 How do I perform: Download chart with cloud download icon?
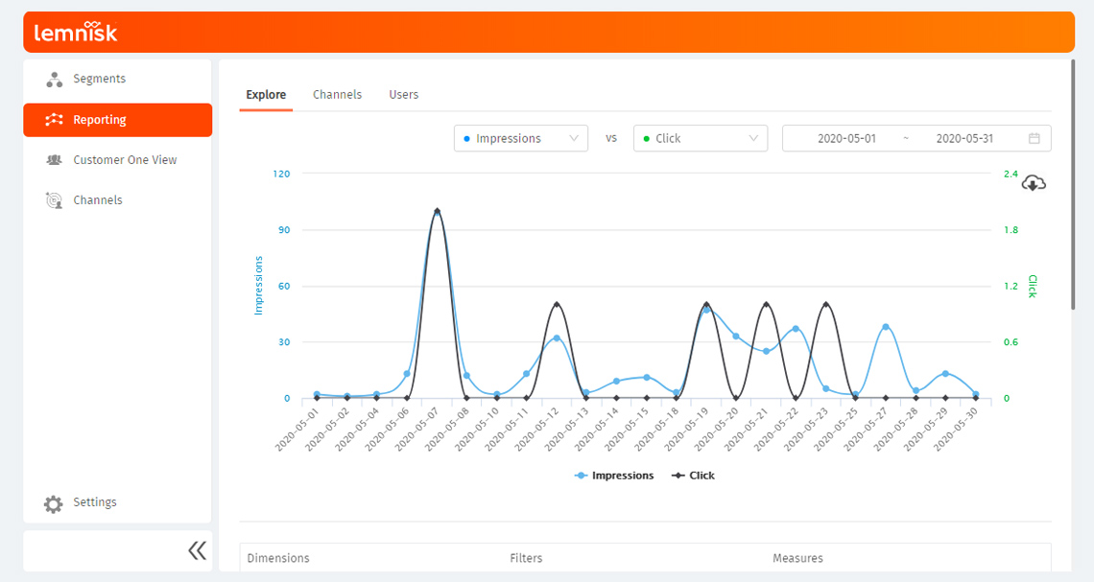(x=1034, y=183)
